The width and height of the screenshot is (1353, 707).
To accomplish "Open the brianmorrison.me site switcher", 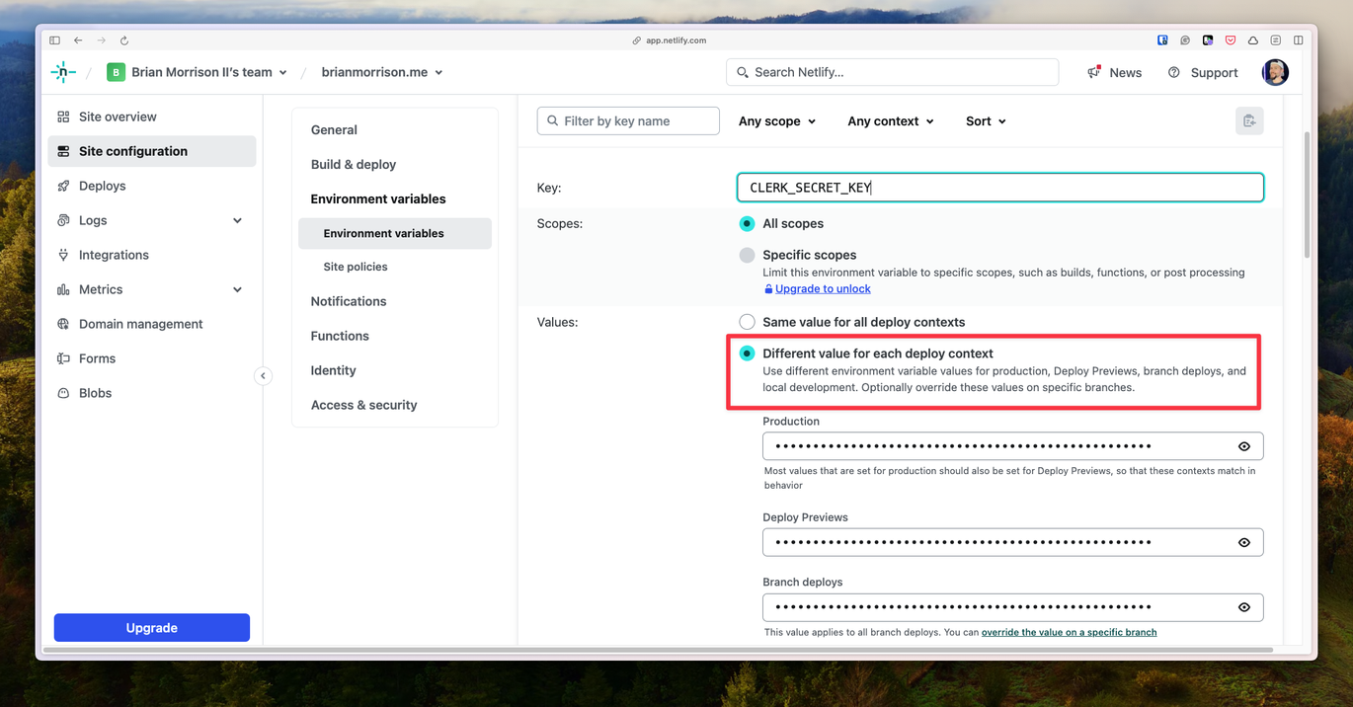I will click(x=382, y=72).
